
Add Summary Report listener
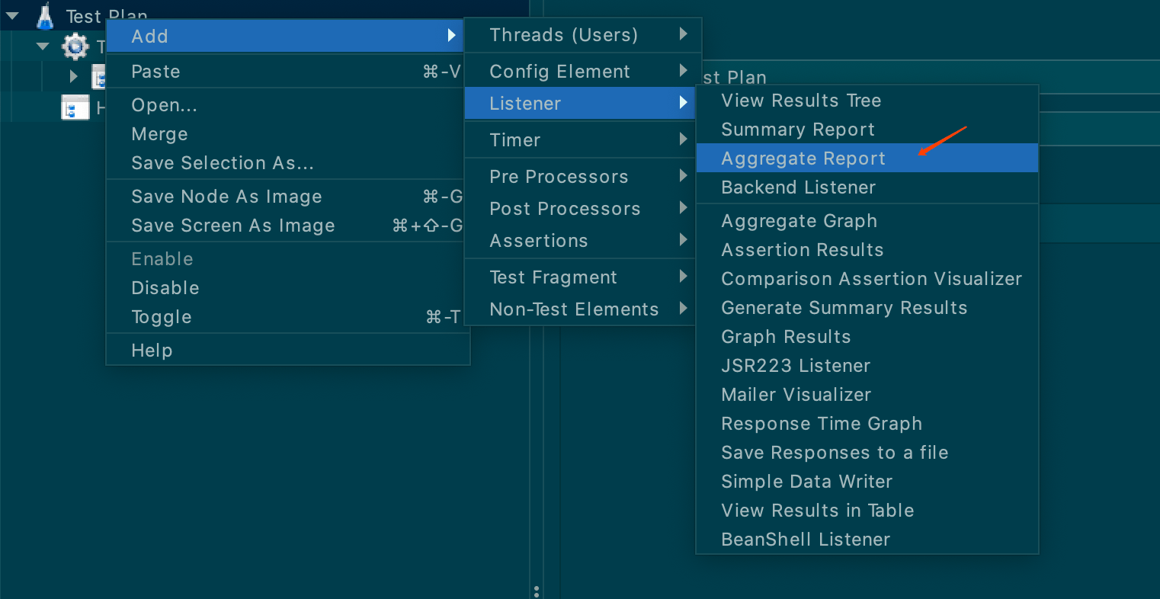point(867,130)
